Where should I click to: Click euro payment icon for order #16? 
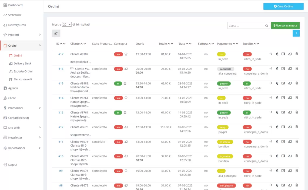[277, 68]
